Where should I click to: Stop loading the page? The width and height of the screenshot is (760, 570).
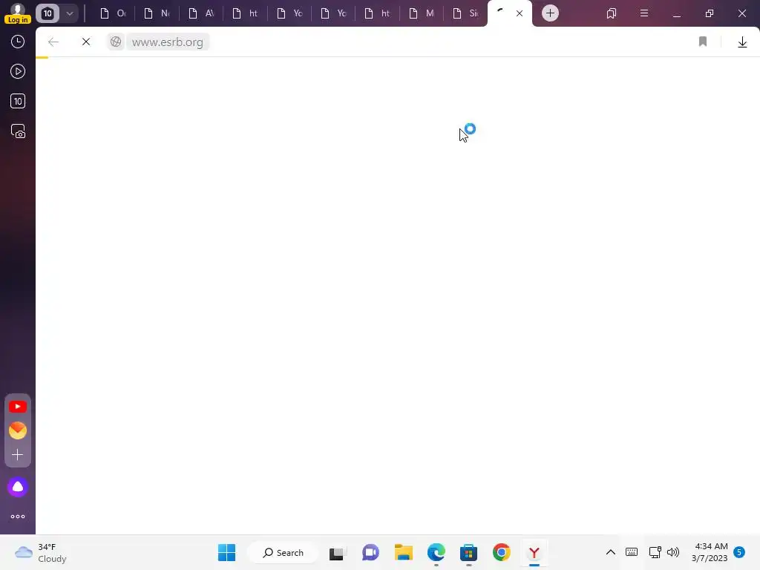86,42
